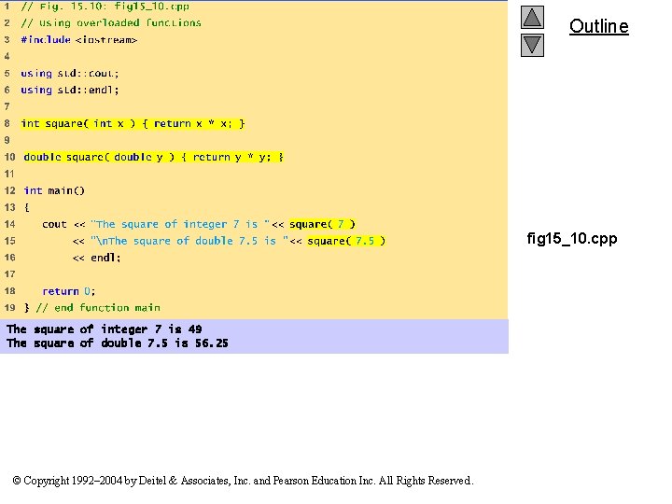Viewport: 672px width, 504px height.
Task: Click the '// Fig. 15.10: fig15_10.cpp' comment
Action: pos(105,7)
